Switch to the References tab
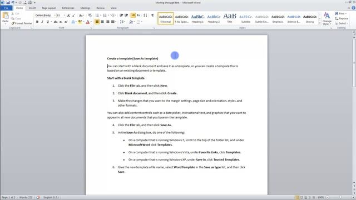This screenshot has height=200, width=356. coord(68,8)
